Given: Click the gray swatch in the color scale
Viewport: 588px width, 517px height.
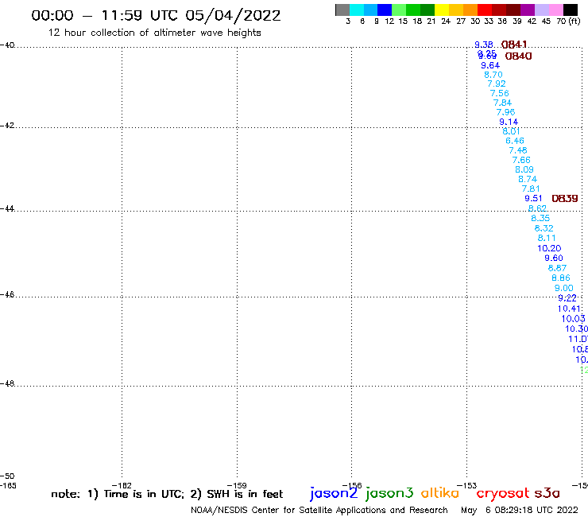Looking at the screenshot, I should pos(342,10).
